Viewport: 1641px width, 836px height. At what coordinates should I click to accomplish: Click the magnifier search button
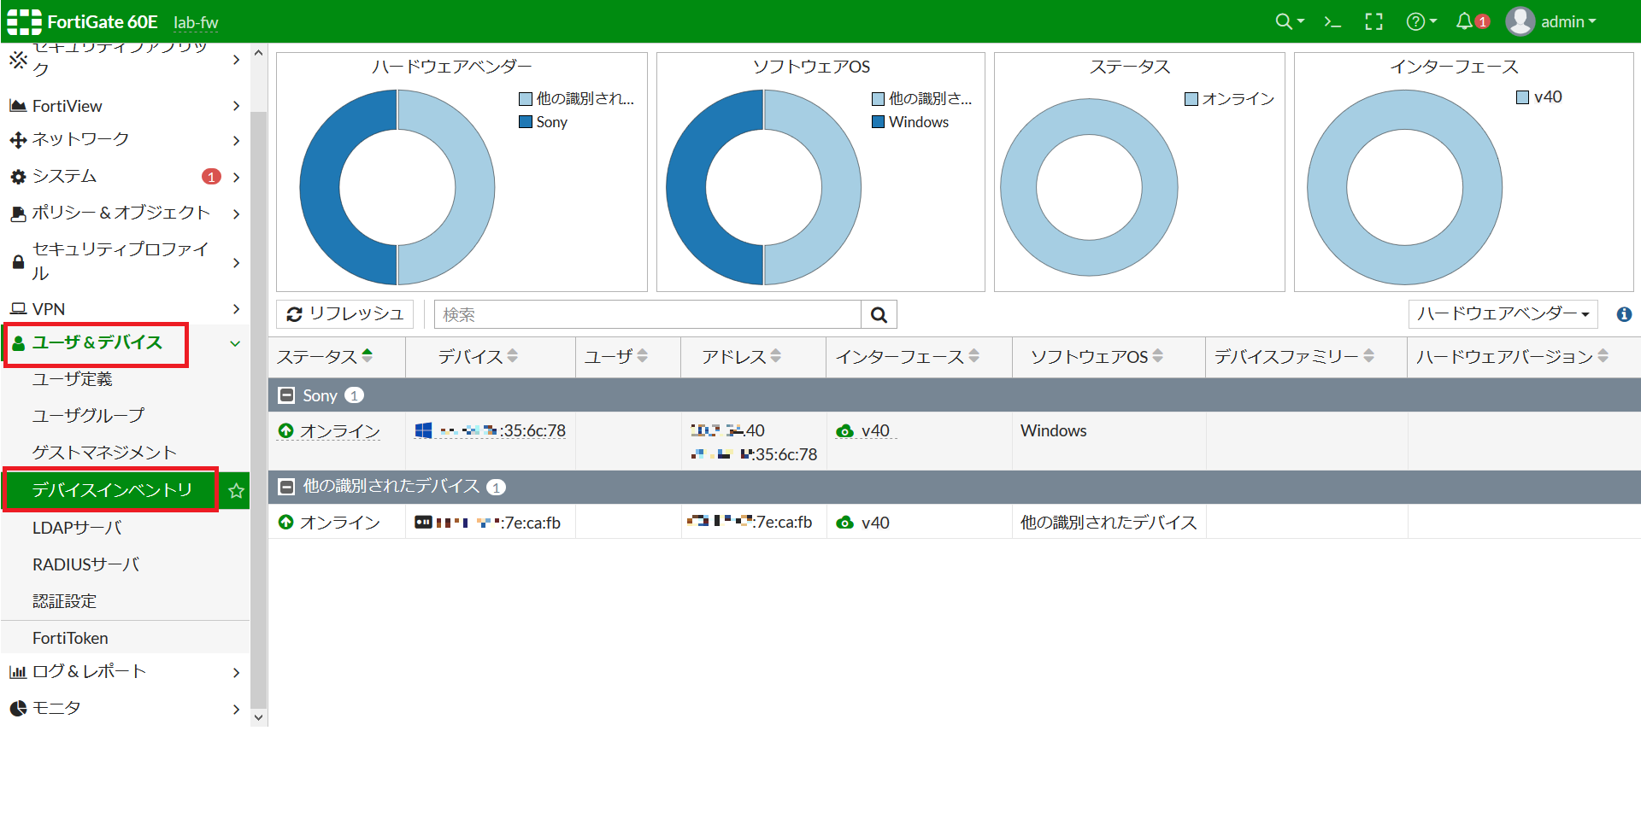pos(879,314)
